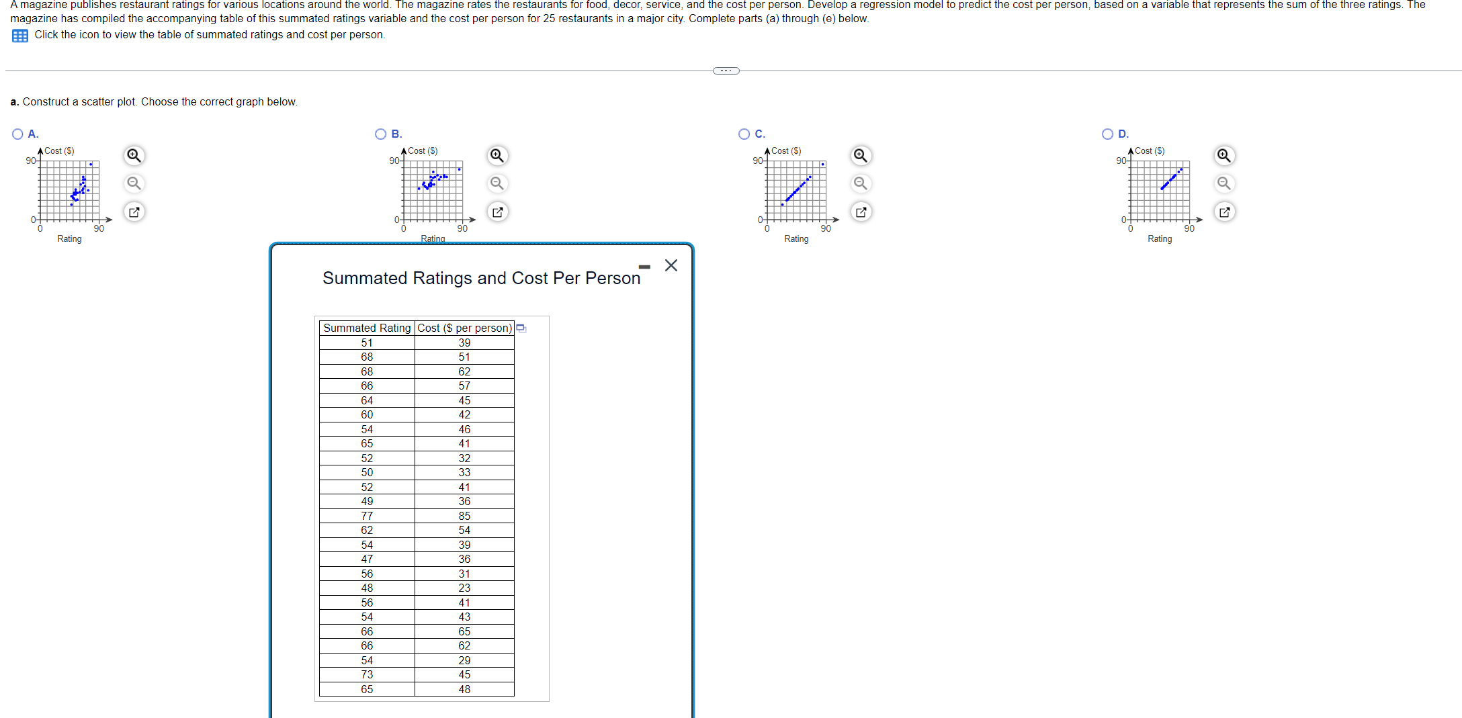Screen dimensions: 1462x718
Task: Select answer choice C
Action: point(744,134)
